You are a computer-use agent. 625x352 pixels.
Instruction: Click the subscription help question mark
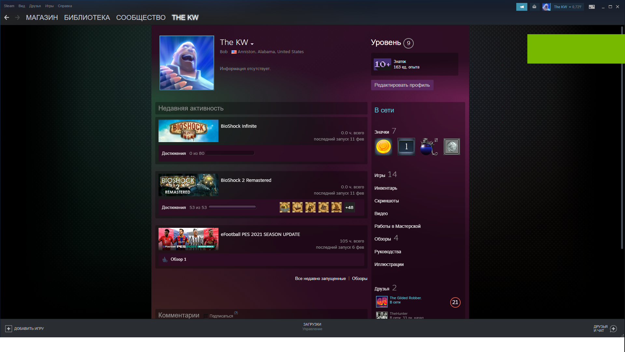coord(236,313)
